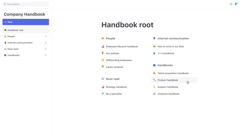Select Must read in the sidebar

point(26,49)
